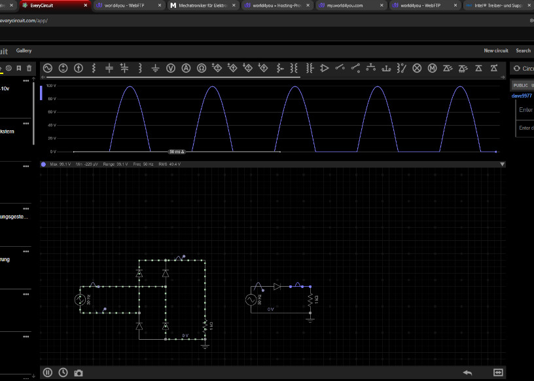Screen dimensions: 534x381
Task: Take a circuit snapshot with camera icon
Action: 79,372
